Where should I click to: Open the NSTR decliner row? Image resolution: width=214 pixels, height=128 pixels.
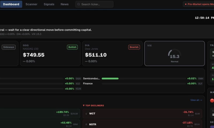click(x=142, y=124)
